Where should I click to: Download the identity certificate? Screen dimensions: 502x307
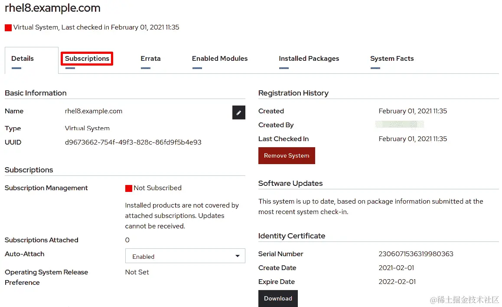pyautogui.click(x=278, y=298)
